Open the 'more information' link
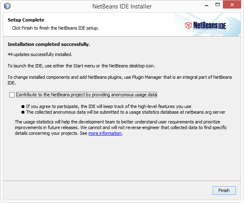This screenshot has width=244, height=203. 105,133
